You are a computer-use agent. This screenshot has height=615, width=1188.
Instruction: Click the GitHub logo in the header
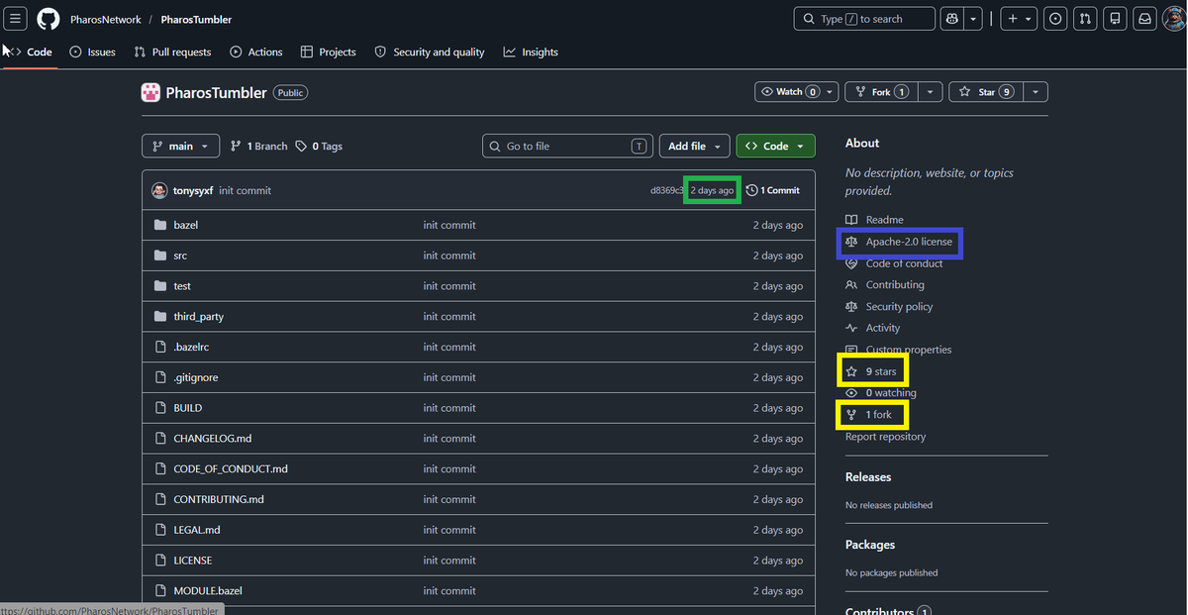pos(48,19)
